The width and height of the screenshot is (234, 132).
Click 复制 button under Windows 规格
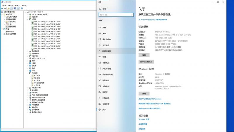click(x=144, y=94)
